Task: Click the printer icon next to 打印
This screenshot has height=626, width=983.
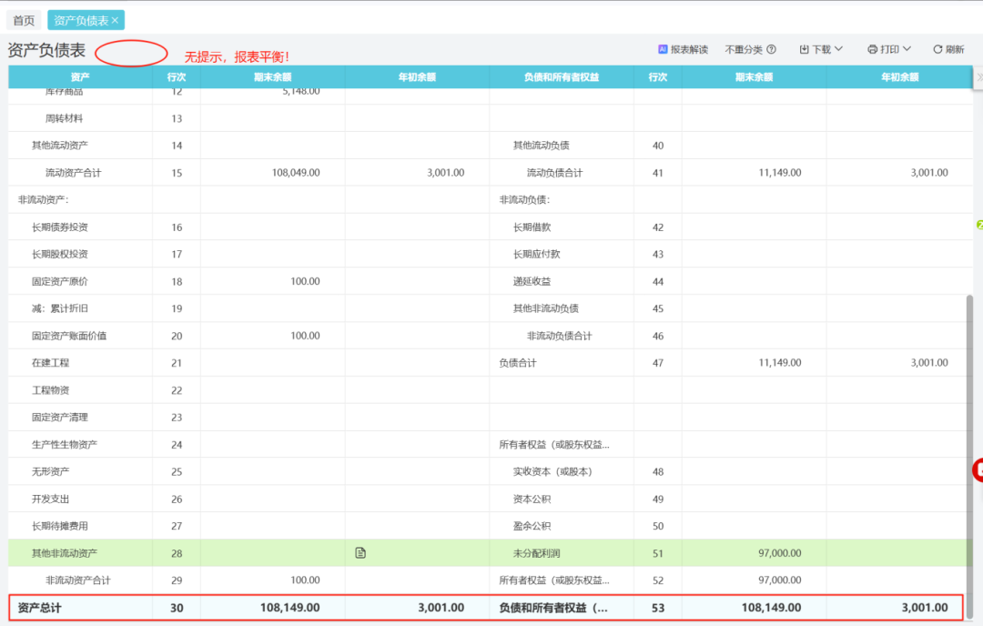Action: click(x=871, y=50)
